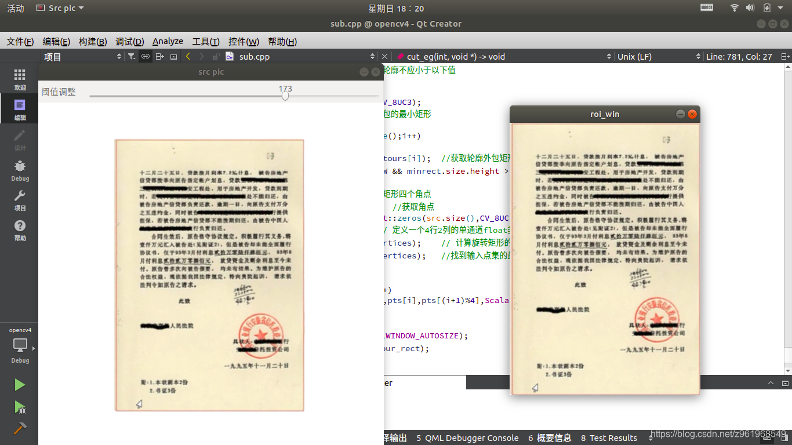Open the 概要信息 output pane
Screen dimensions: 792x445
[x=550, y=438]
